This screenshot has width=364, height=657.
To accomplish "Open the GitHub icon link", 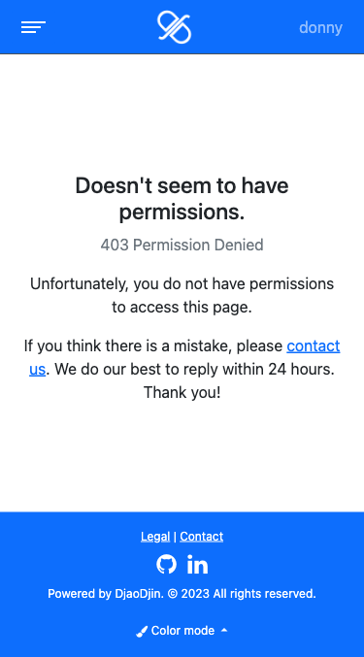I will pos(166,564).
